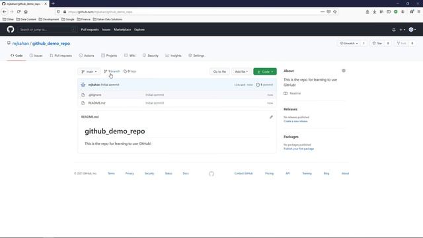Open the Privacy footer link
Viewport: 423px width, 238px height.
[x=130, y=173]
